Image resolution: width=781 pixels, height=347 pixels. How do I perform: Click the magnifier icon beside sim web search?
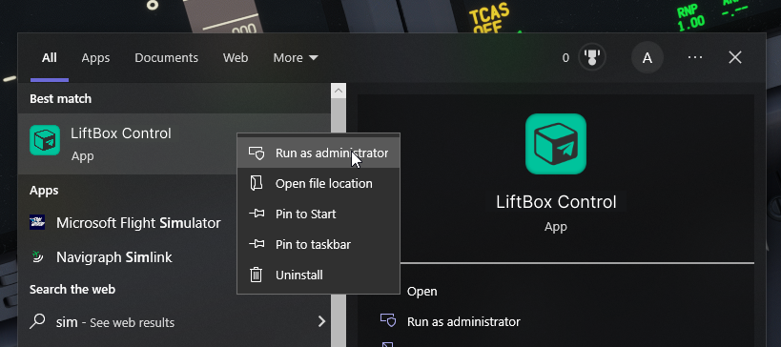pos(37,321)
